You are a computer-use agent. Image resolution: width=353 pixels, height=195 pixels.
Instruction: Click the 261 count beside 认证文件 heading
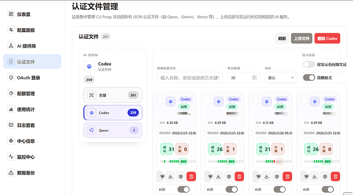105,36
